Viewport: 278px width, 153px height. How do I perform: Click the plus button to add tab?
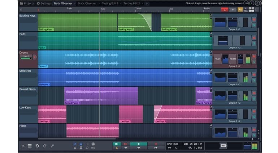coord(147,4)
